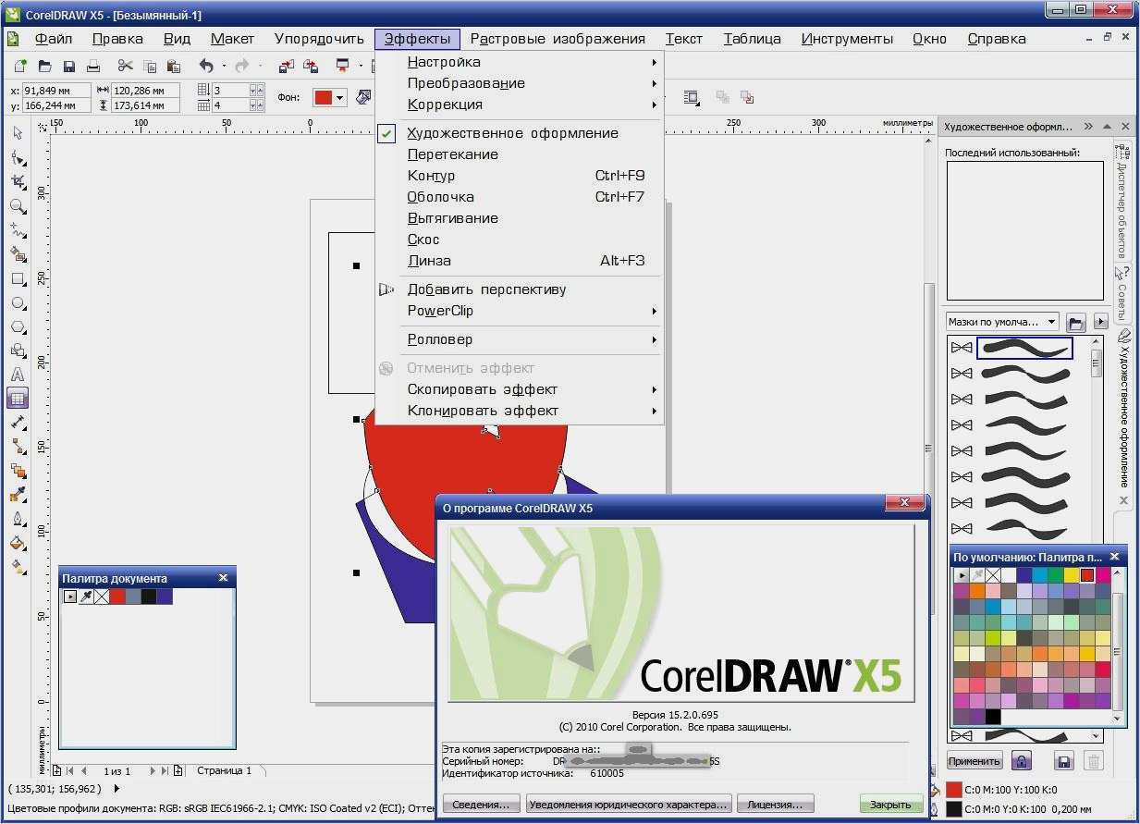Viewport: 1140px width, 824px height.
Task: Open the Лицензия... button
Action: tap(777, 805)
